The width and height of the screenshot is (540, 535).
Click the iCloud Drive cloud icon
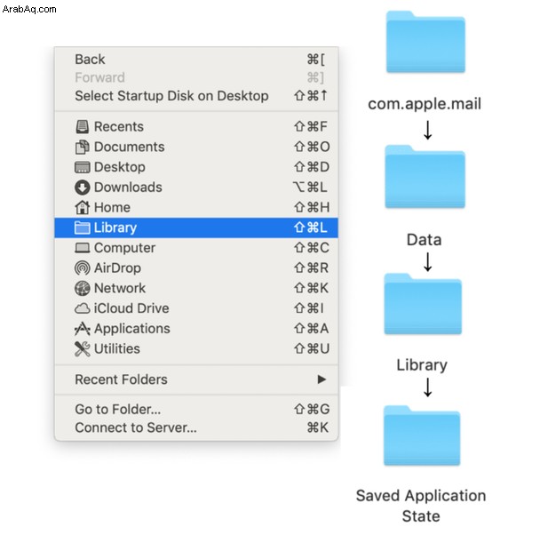point(82,308)
